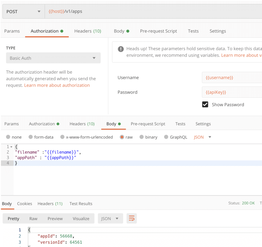Select the Body tab in the lower request tab row
262x247 pixels.
(113, 124)
